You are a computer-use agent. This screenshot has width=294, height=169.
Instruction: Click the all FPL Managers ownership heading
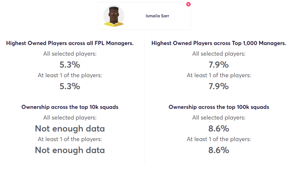click(70, 43)
